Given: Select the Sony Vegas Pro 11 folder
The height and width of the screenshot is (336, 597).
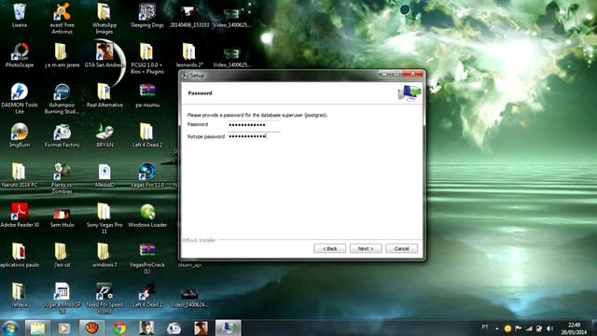Looking at the screenshot, I should click(104, 218).
